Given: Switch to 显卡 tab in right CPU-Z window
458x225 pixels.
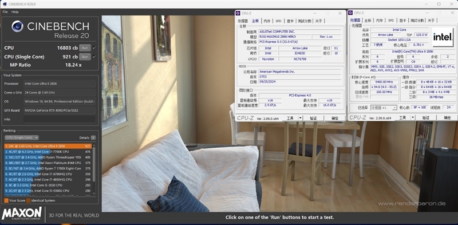Looking at the screenshot, I should pyautogui.click(x=402, y=21).
